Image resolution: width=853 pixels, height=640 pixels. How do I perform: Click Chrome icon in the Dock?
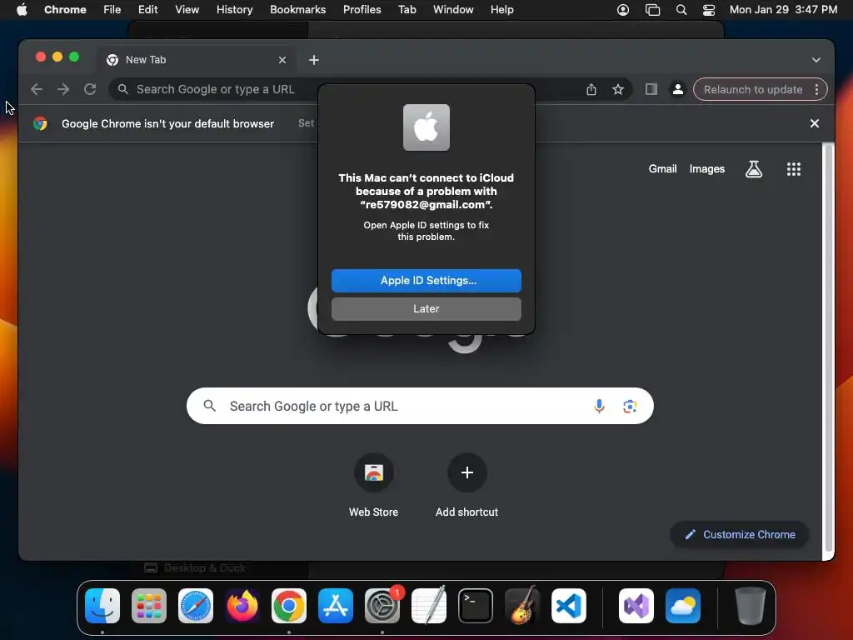coord(289,606)
